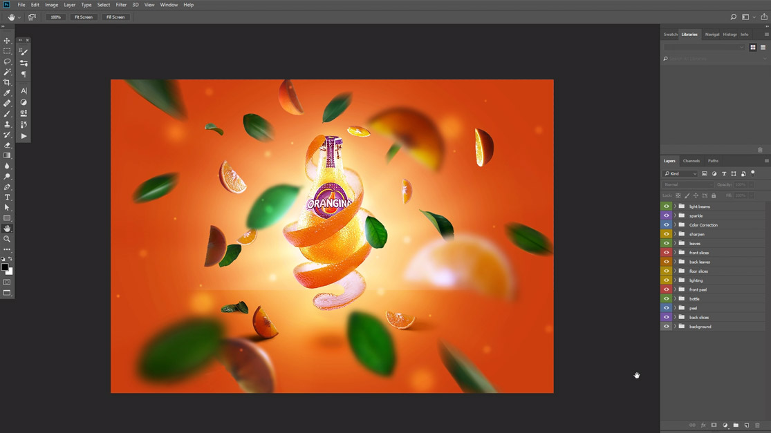Hide the sparkle layer group
This screenshot has height=433, width=771.
(667, 215)
